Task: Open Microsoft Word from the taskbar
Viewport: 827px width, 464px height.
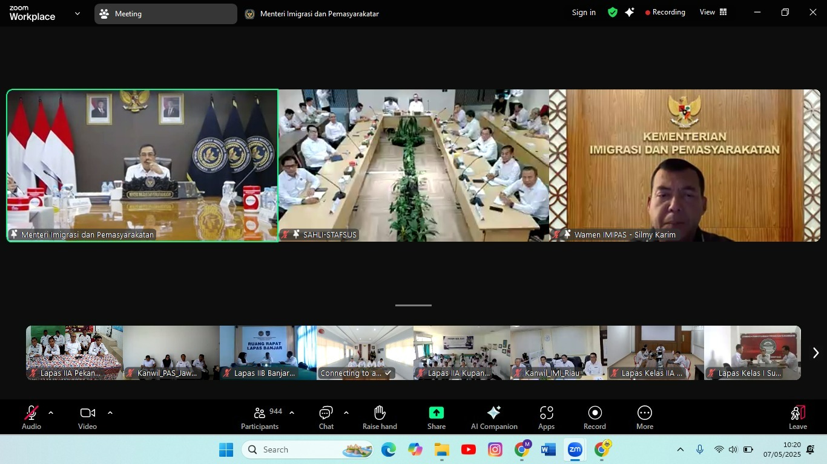Action: click(549, 449)
